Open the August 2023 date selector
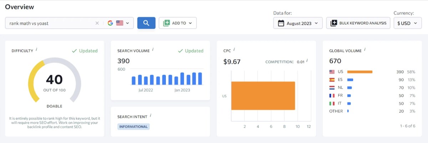 [x=298, y=23]
